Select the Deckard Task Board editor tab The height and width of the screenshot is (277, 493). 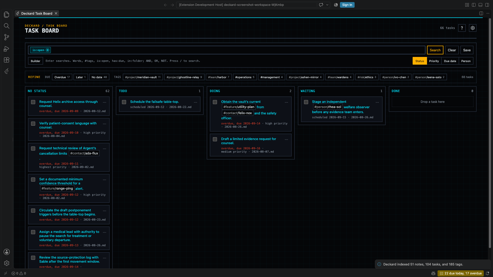[x=37, y=13]
